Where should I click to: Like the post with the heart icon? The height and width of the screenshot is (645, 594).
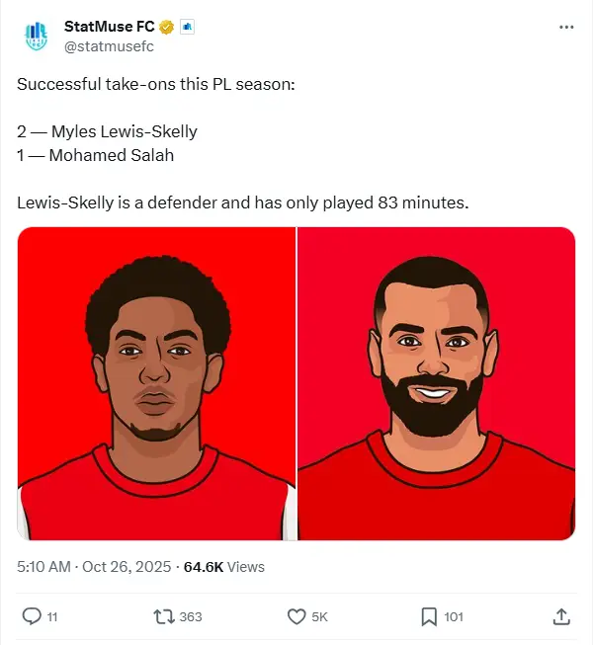[296, 616]
